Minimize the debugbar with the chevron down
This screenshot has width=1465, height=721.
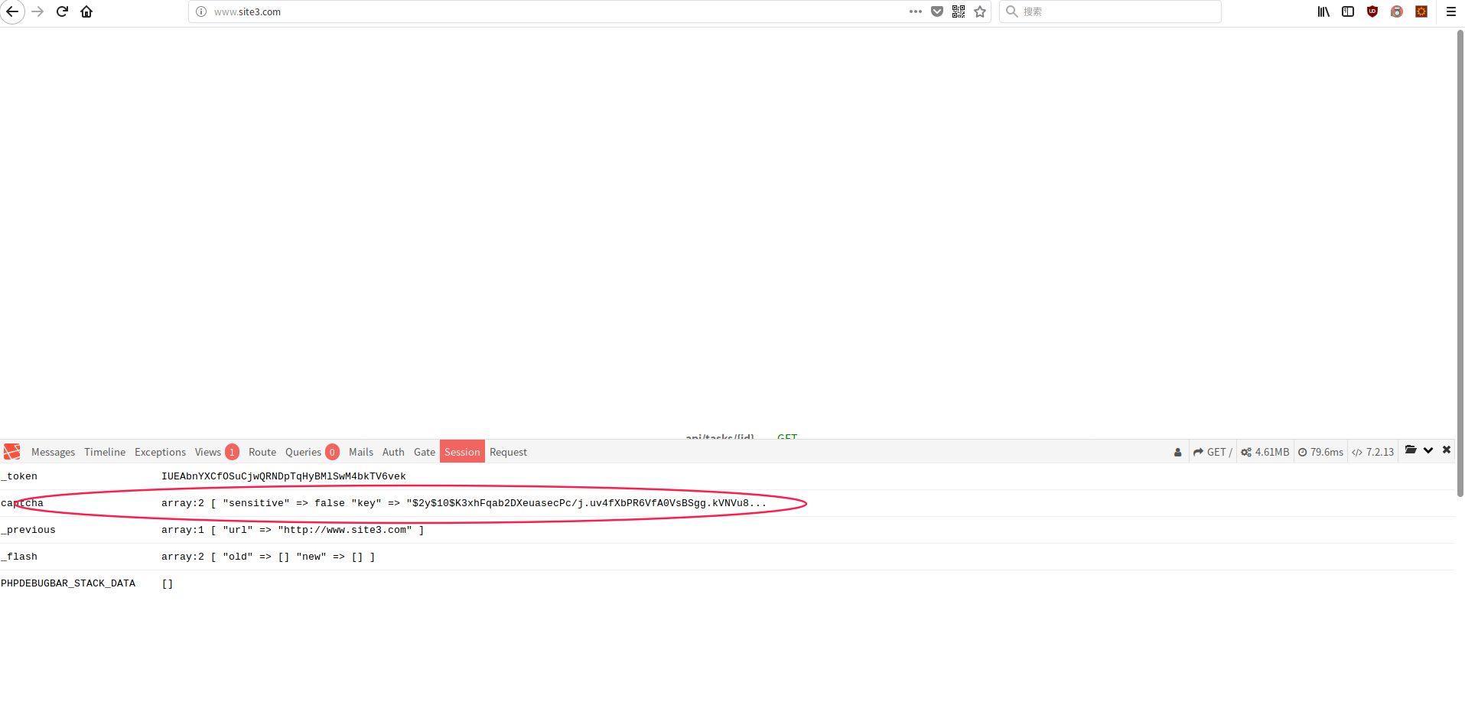pos(1429,450)
